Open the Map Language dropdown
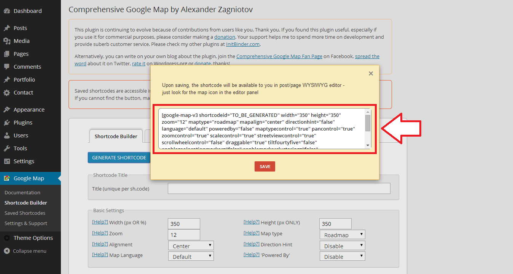Viewport: 513px width, 274px height. click(x=191, y=256)
